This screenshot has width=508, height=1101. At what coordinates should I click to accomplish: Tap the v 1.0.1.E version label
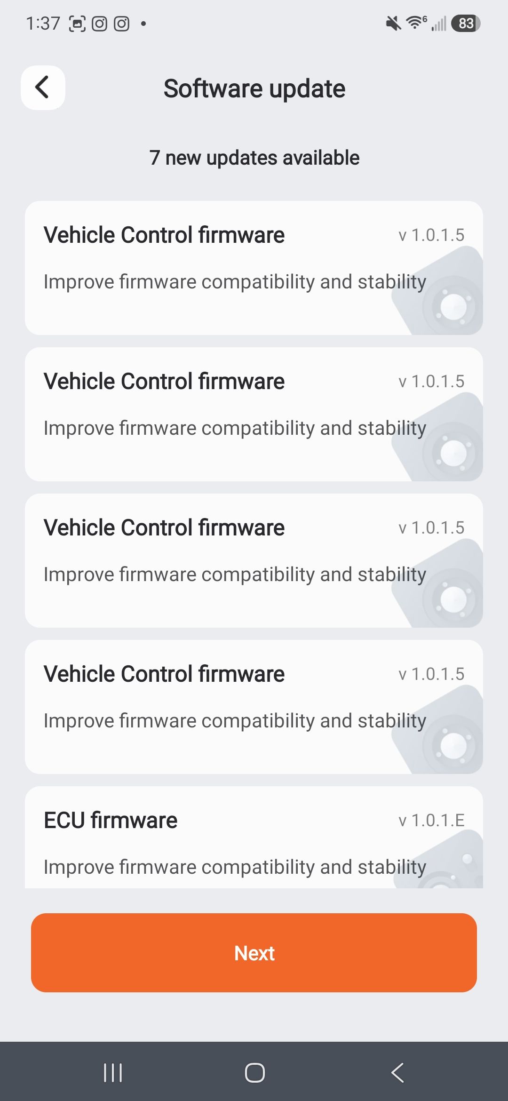tap(431, 820)
